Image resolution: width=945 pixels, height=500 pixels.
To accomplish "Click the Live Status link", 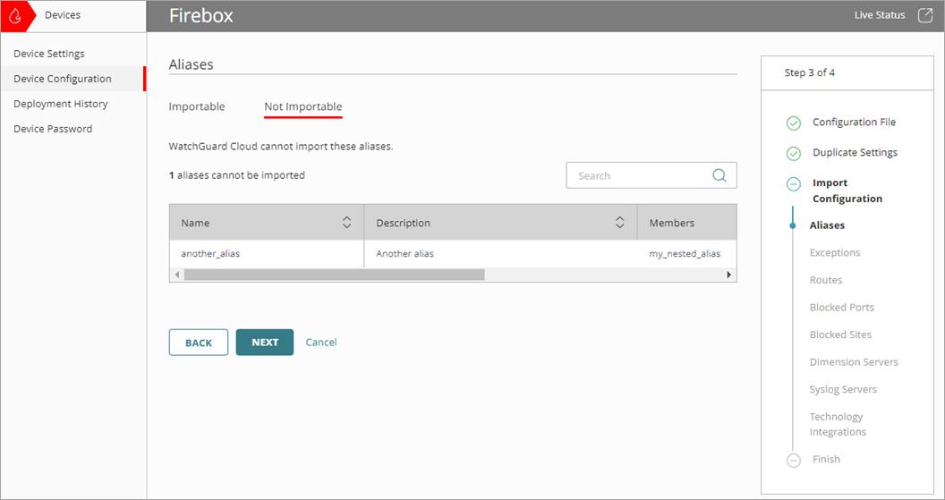I will [x=880, y=15].
